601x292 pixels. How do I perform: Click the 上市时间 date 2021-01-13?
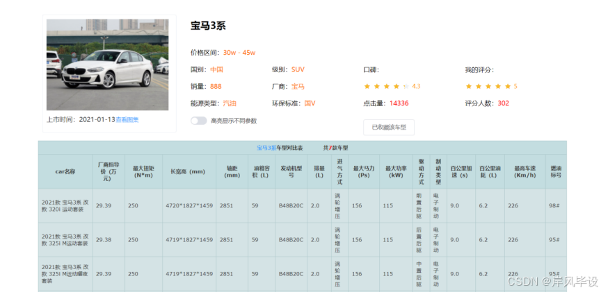coord(97,119)
